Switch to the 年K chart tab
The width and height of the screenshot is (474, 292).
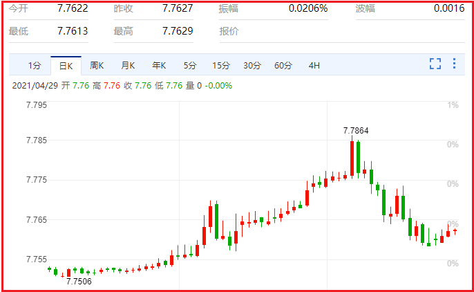[x=159, y=66]
